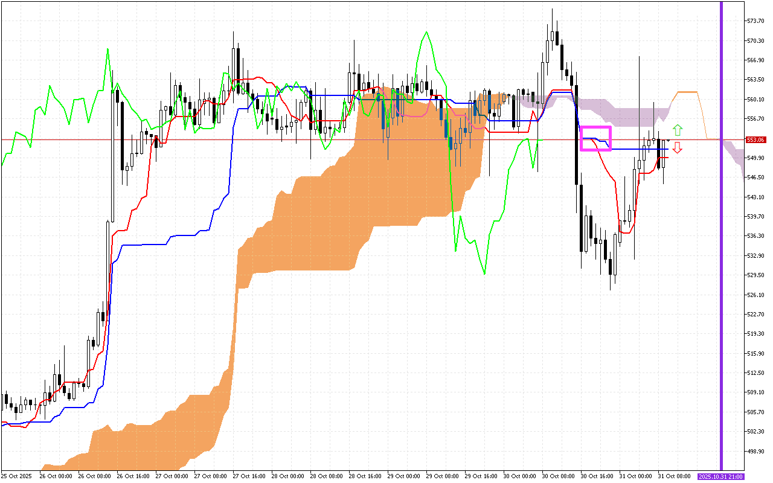
Task: Click the red 553.06 current price label
Action: 756,139
